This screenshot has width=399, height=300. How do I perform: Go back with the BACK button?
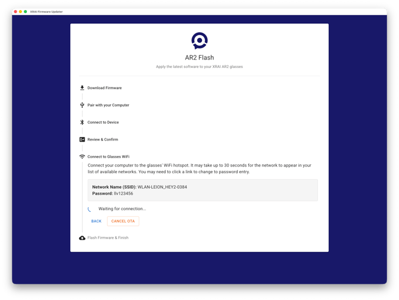[96, 221]
